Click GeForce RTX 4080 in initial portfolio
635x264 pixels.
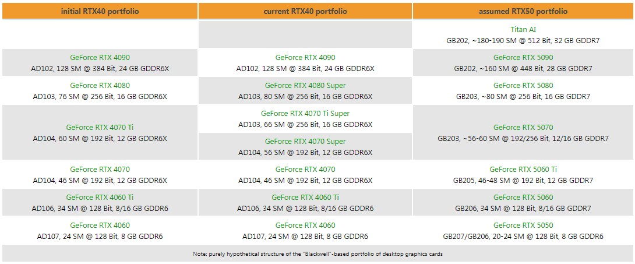(x=100, y=86)
